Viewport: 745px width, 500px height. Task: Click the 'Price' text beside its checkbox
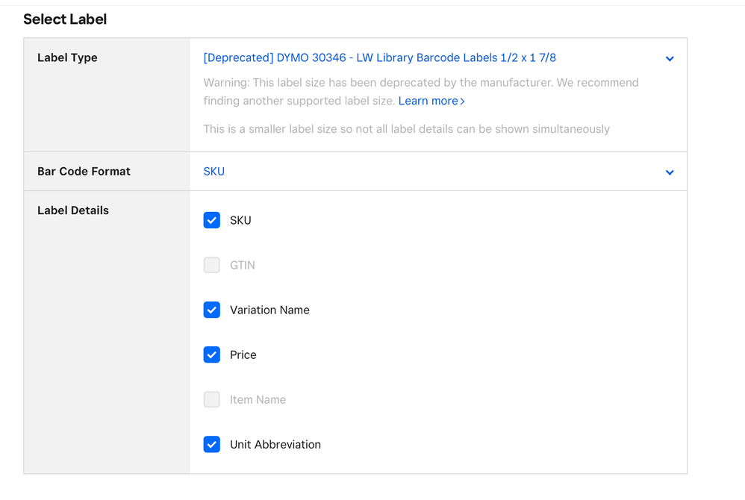243,354
